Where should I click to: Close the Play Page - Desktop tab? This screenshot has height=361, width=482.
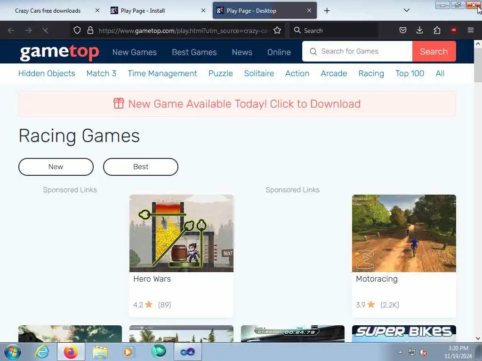pos(309,10)
